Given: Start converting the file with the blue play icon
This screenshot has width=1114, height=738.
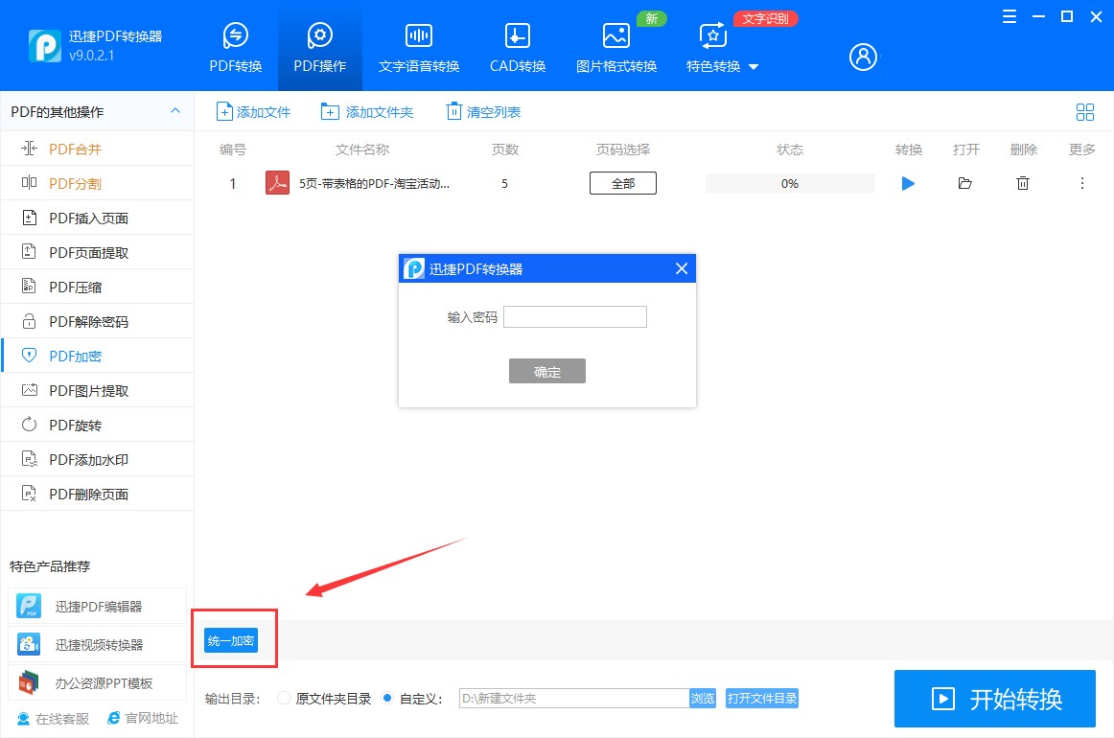Looking at the screenshot, I should pyautogui.click(x=908, y=183).
